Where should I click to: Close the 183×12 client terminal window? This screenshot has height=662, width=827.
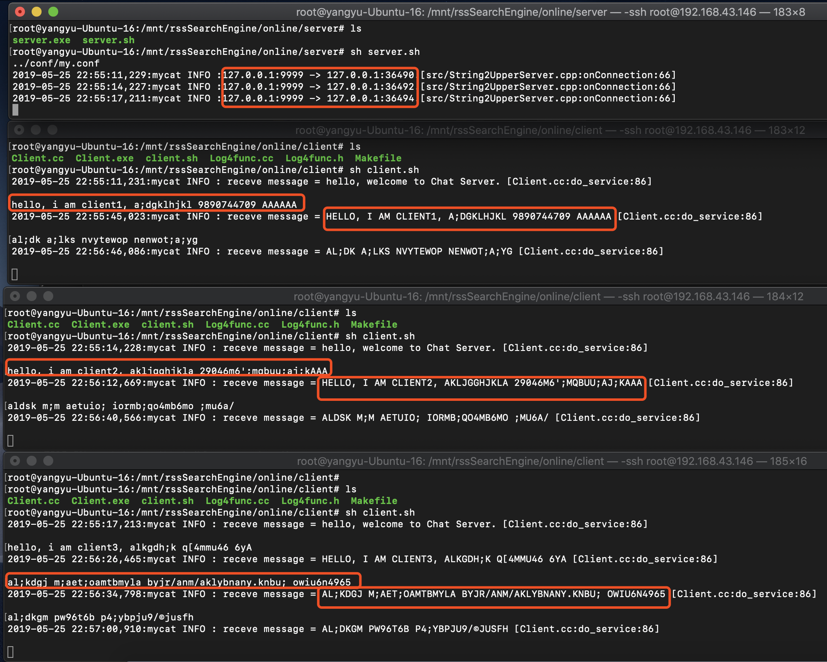point(19,130)
